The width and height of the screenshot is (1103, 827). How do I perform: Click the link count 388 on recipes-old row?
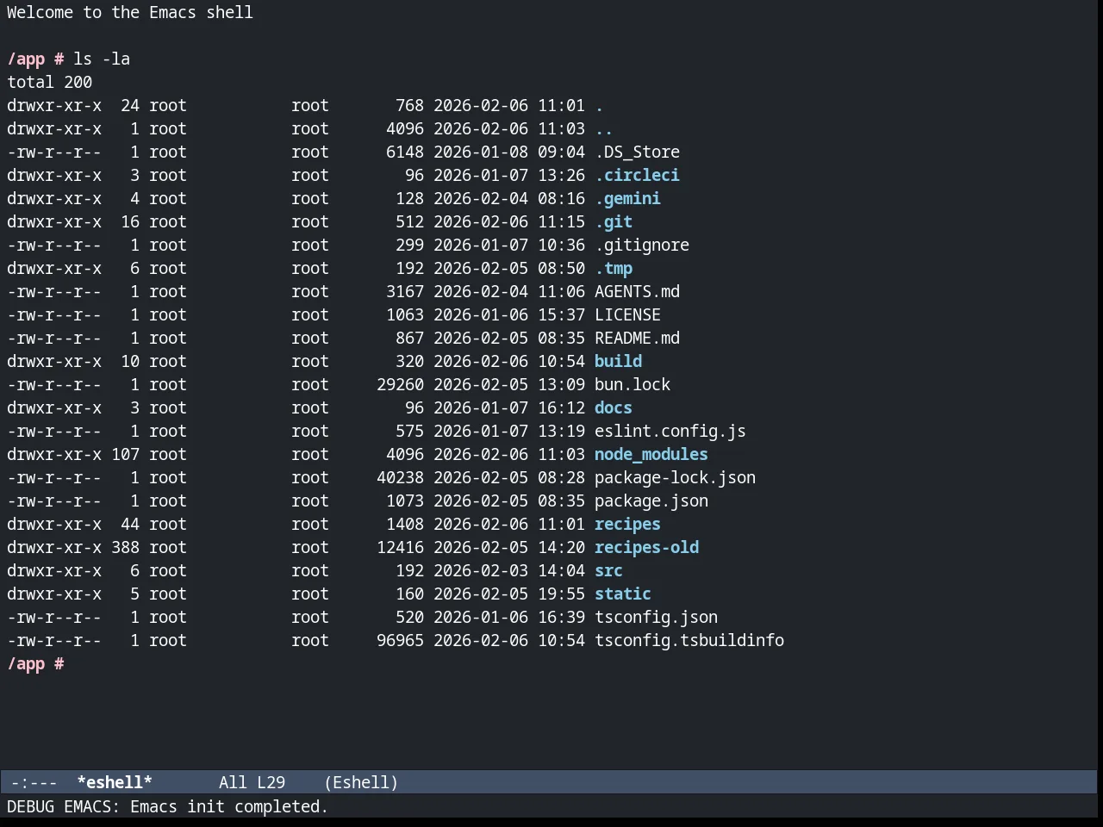pyautogui.click(x=125, y=547)
